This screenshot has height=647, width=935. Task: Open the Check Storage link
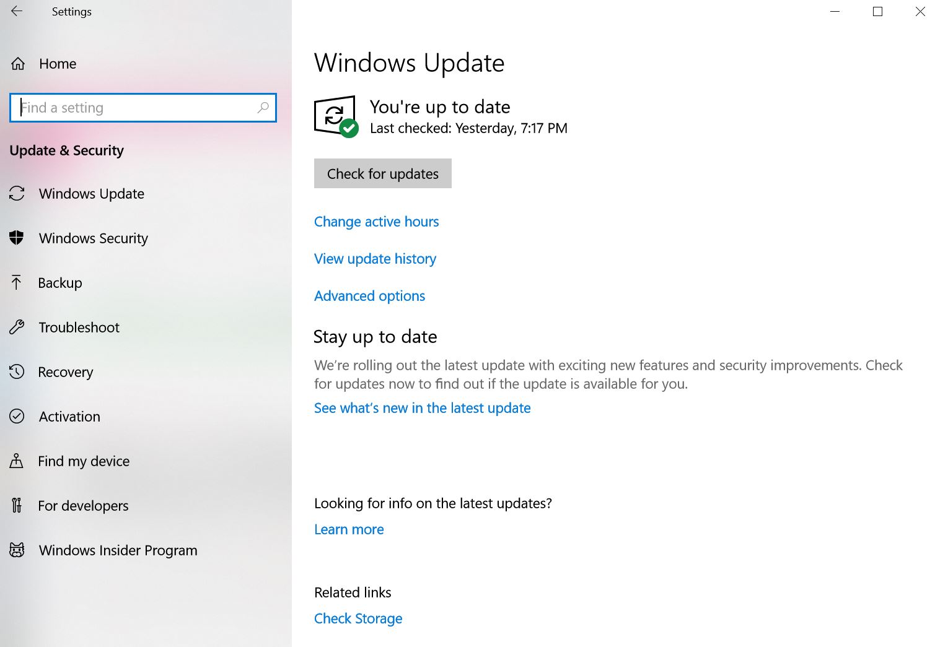(x=358, y=619)
